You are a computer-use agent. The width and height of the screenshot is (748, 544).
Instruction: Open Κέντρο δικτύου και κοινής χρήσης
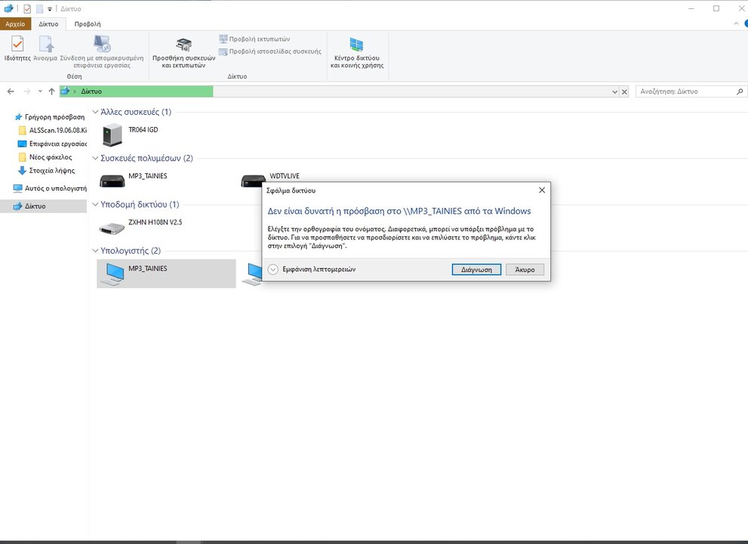pyautogui.click(x=357, y=51)
